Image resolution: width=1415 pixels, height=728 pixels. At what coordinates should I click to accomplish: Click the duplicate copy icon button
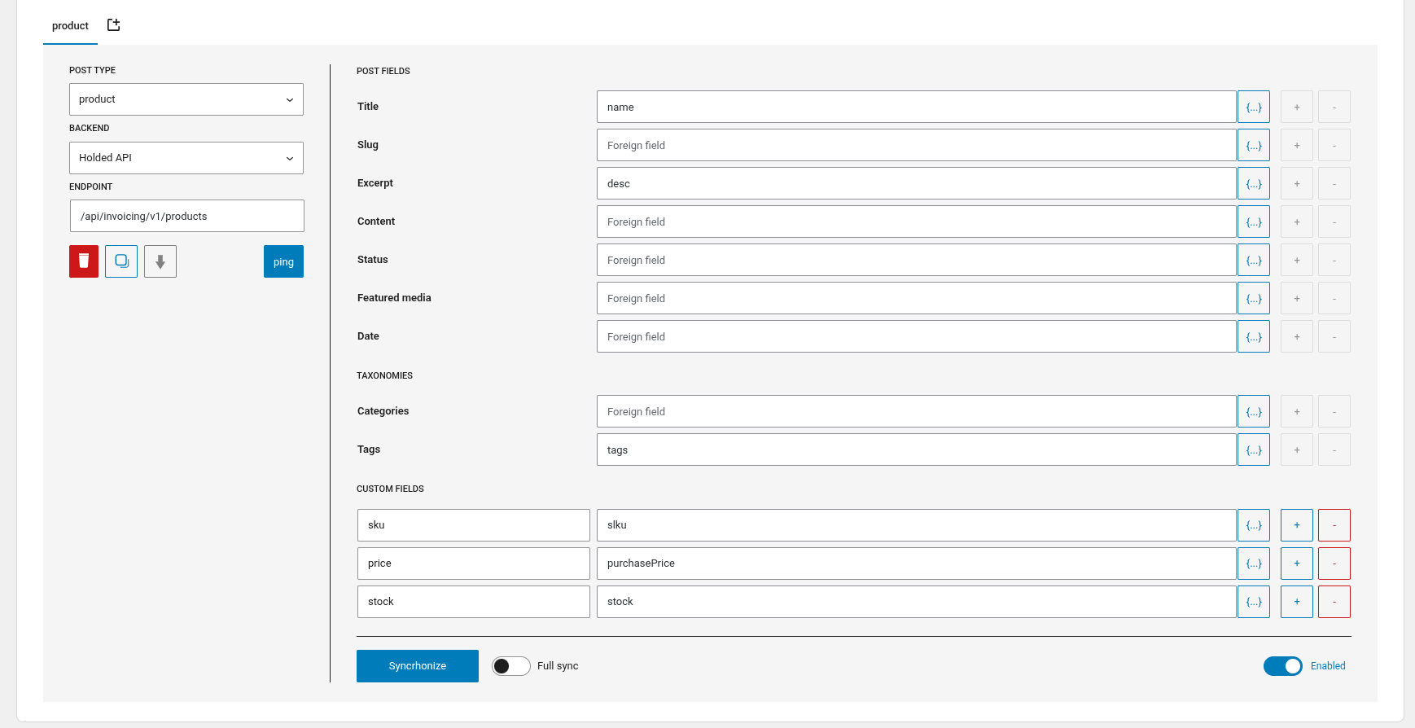(x=121, y=261)
